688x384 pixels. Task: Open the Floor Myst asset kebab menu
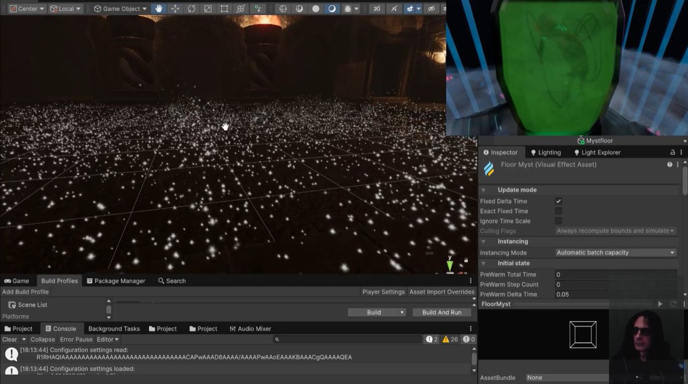pos(678,164)
